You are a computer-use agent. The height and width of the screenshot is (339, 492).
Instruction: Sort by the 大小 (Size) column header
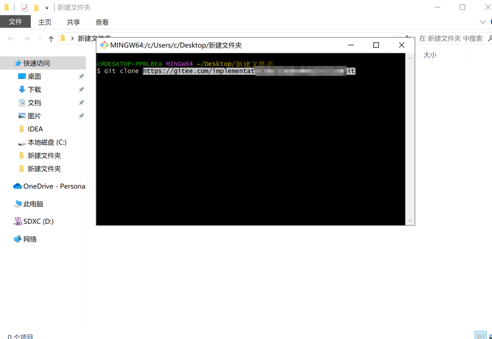[430, 55]
